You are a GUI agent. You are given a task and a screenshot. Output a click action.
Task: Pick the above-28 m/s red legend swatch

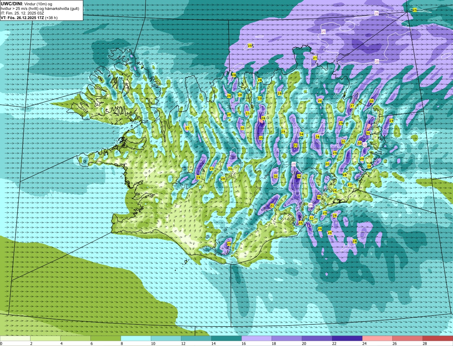(x=438, y=338)
